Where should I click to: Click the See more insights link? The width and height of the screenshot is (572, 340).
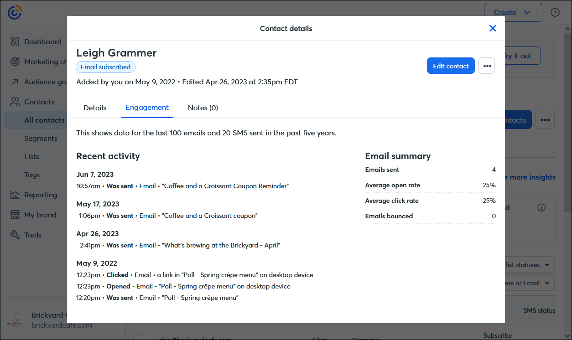(530, 177)
